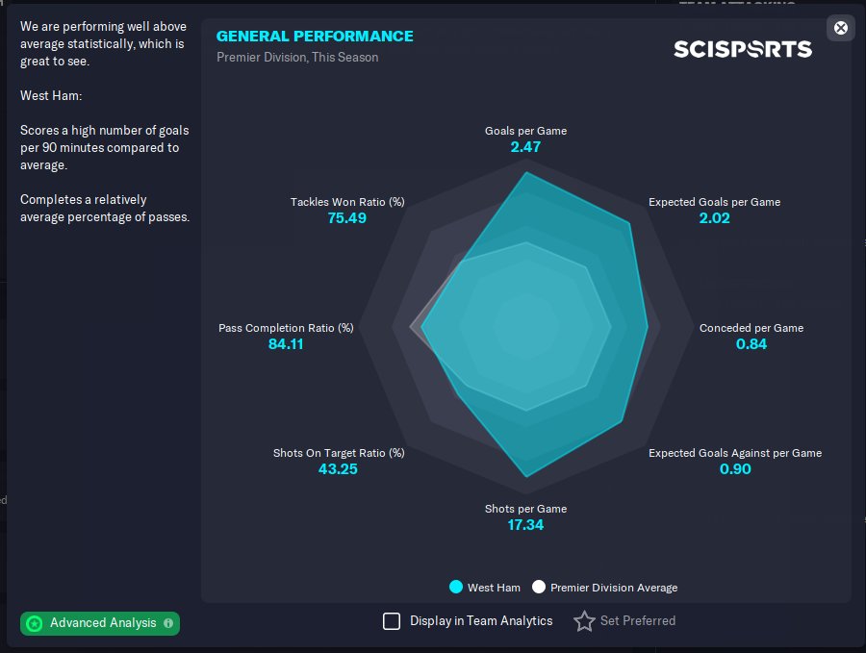
Task: Enable Display in Team Analytics checkbox
Action: [392, 621]
